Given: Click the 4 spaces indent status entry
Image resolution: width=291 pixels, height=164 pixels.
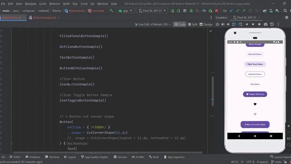Looking at the screenshot, I should click(x=262, y=162).
